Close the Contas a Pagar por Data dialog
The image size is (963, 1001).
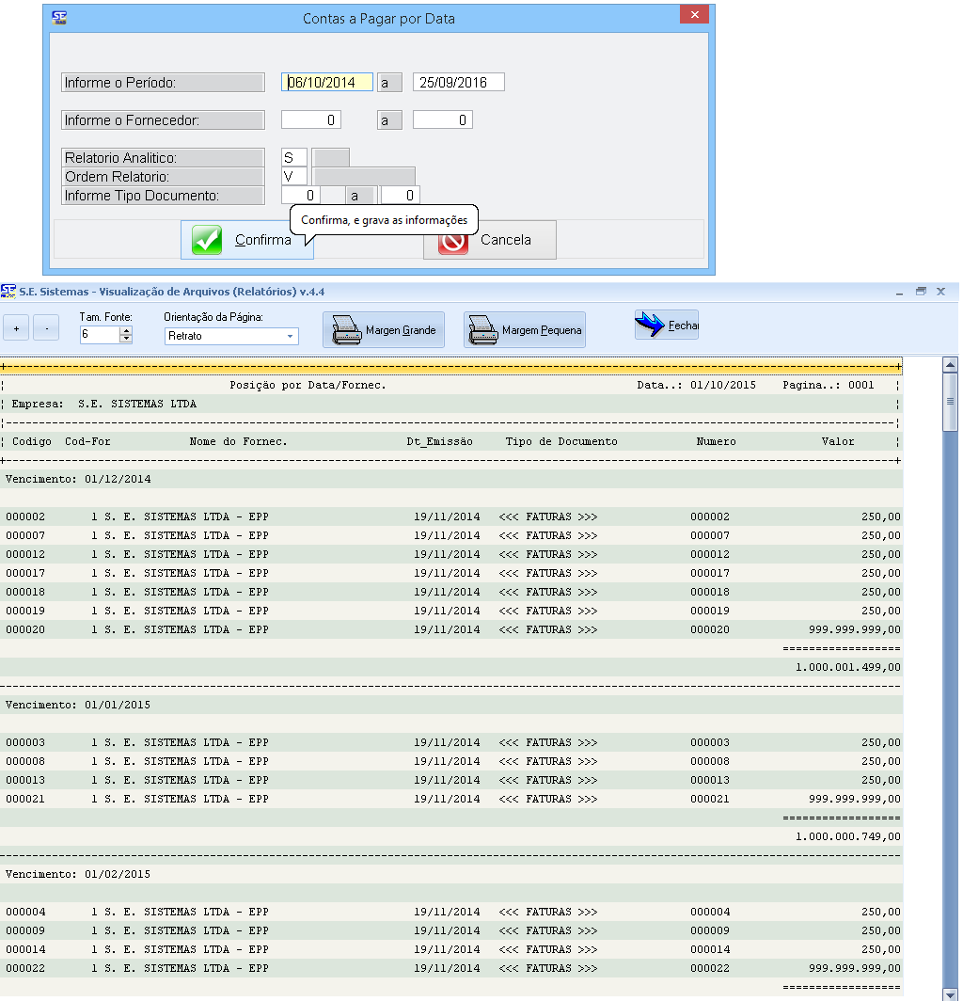point(694,16)
